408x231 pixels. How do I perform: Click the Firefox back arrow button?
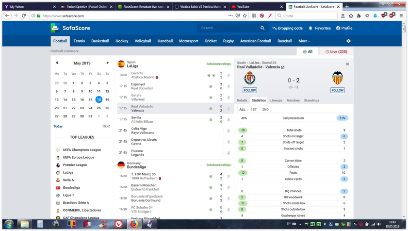[7, 16]
